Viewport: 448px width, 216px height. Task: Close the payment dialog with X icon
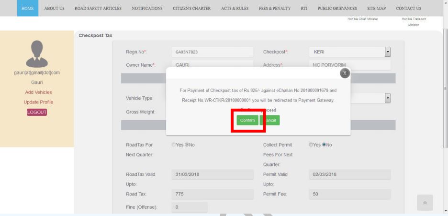pyautogui.click(x=344, y=73)
